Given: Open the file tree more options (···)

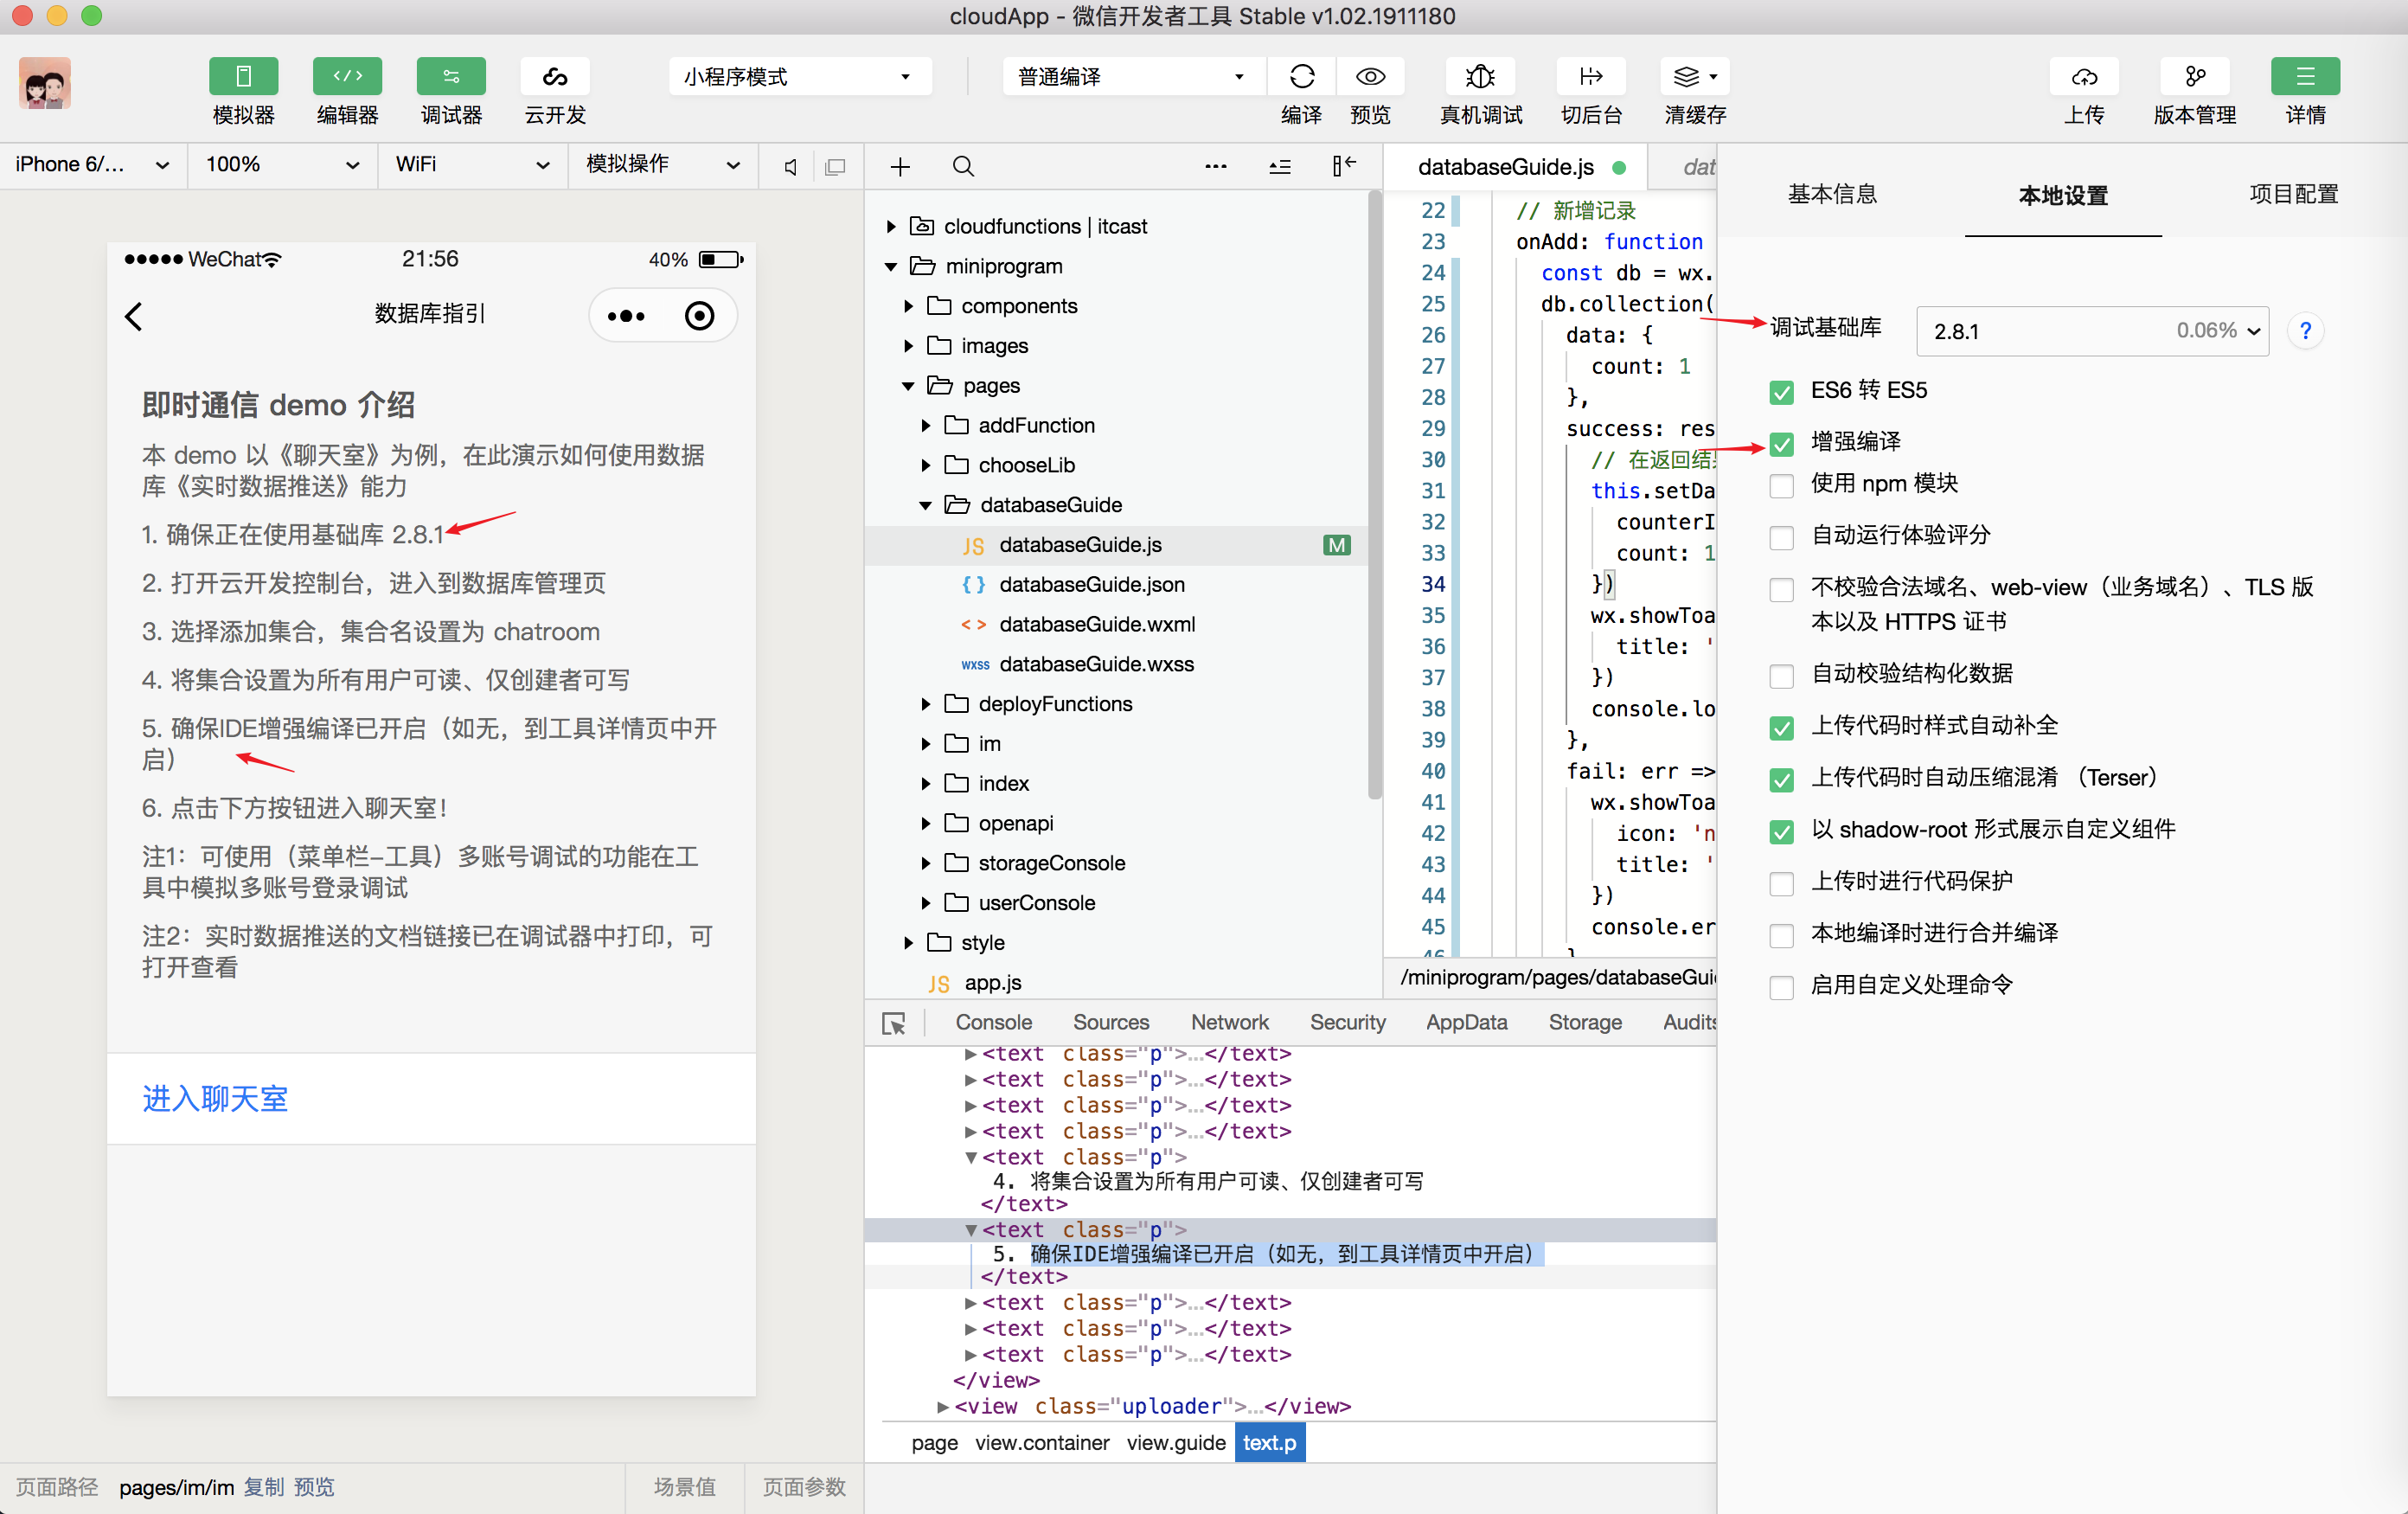Looking at the screenshot, I should pyautogui.click(x=1216, y=166).
